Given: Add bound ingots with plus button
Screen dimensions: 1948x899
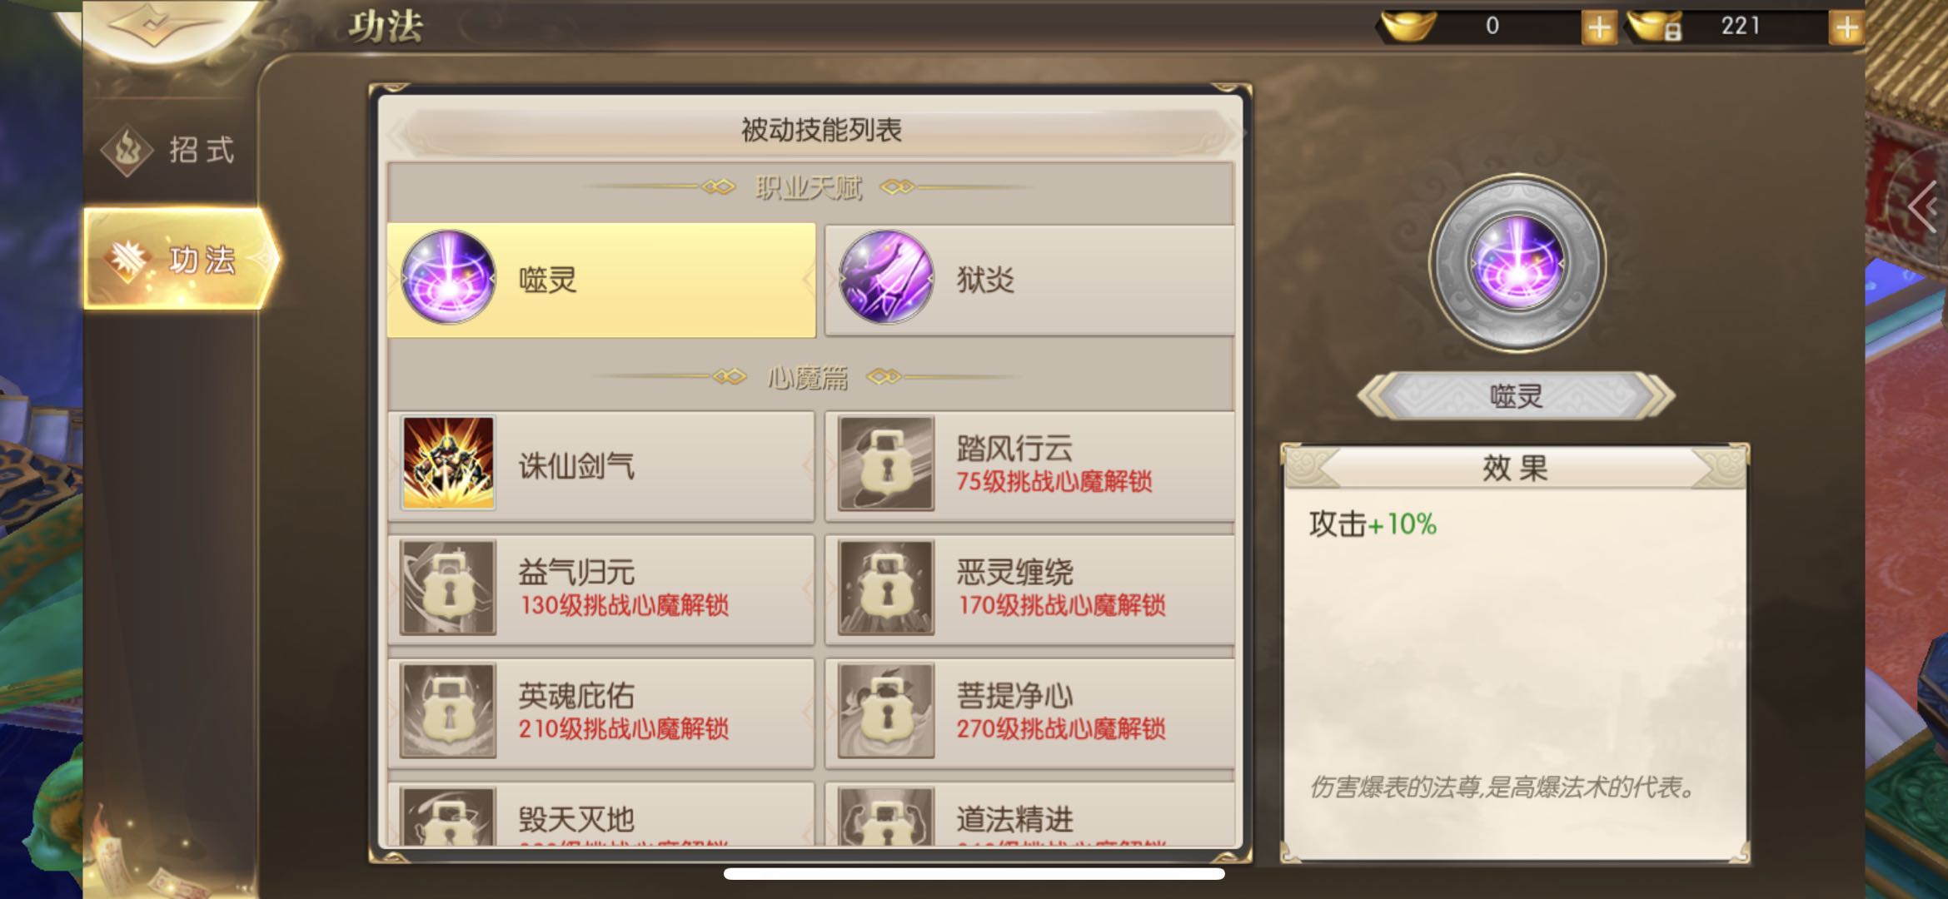Looking at the screenshot, I should pos(1846,27).
